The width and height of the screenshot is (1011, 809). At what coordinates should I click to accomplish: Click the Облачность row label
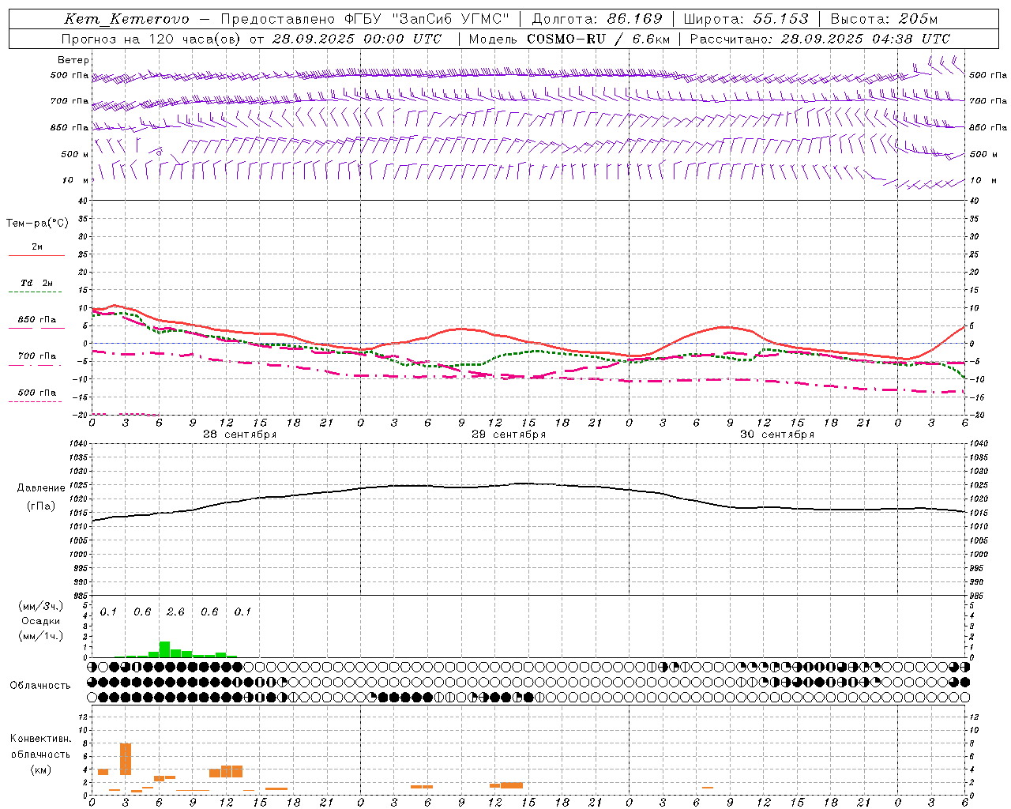[40, 686]
